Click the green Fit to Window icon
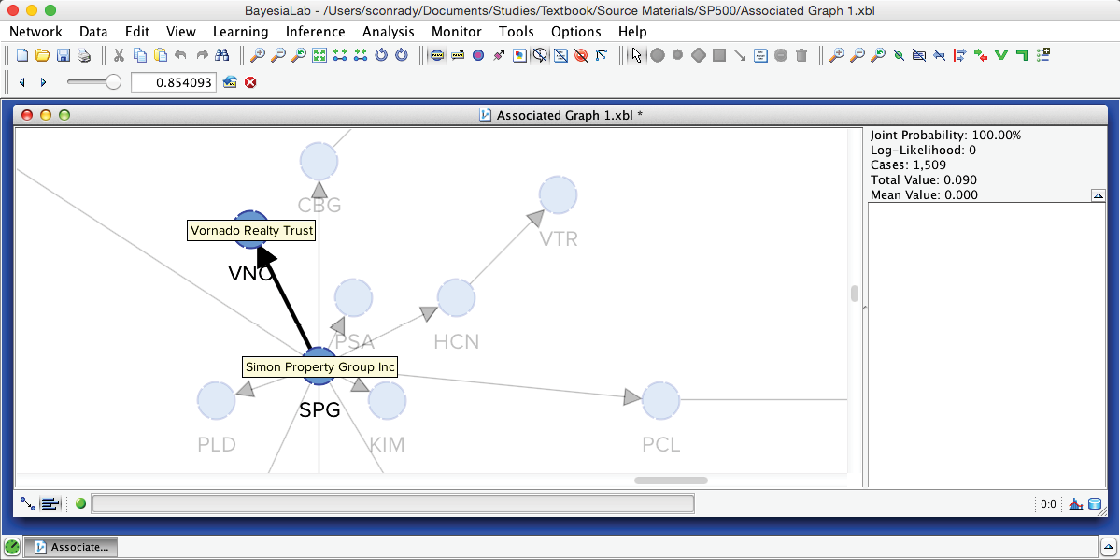 pos(319,55)
